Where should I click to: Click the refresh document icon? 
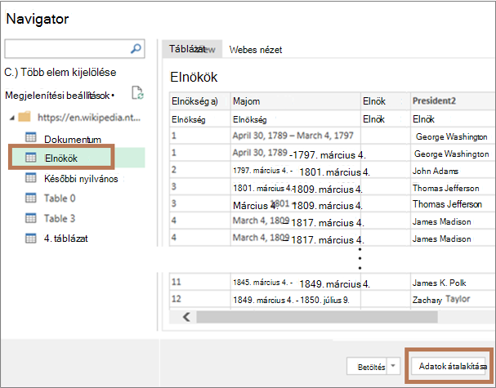(x=137, y=92)
